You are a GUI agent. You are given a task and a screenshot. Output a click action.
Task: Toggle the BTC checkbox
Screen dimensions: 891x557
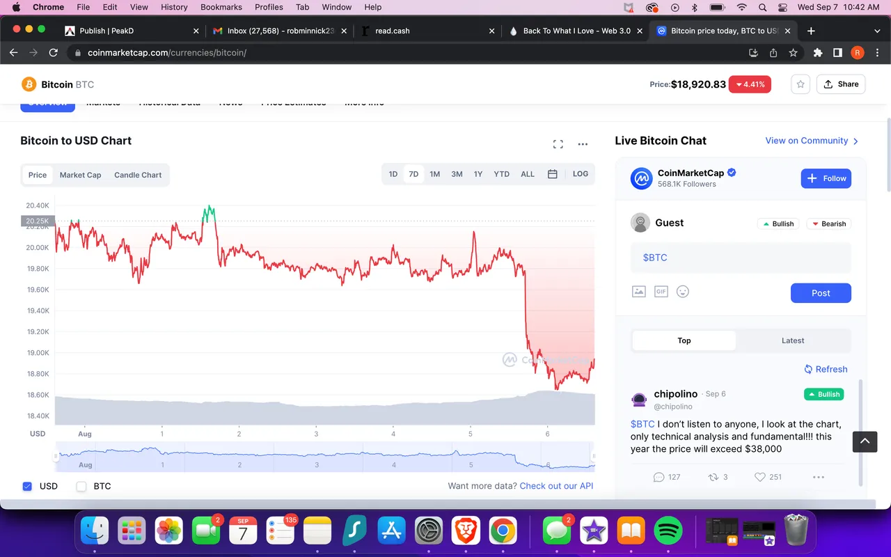pos(81,486)
